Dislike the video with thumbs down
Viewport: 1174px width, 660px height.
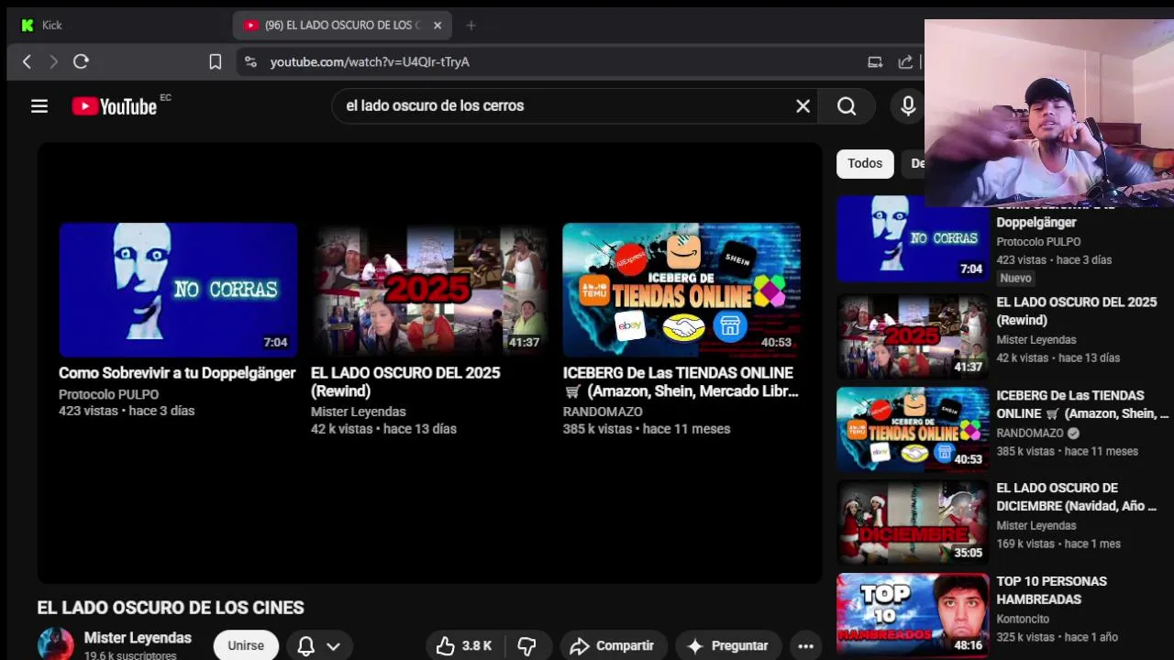pos(526,646)
